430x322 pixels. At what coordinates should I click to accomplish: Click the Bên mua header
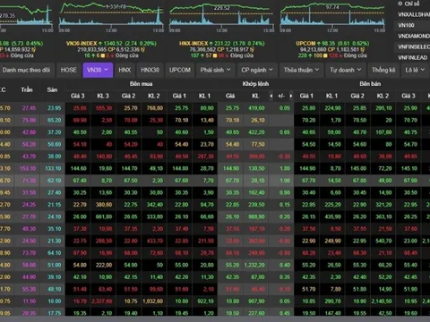coord(141,84)
